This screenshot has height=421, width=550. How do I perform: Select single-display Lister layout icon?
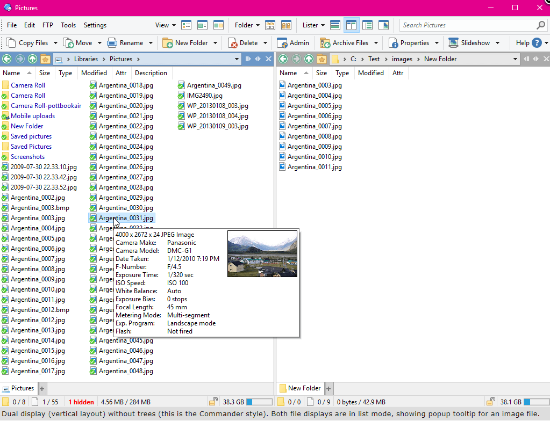point(335,25)
